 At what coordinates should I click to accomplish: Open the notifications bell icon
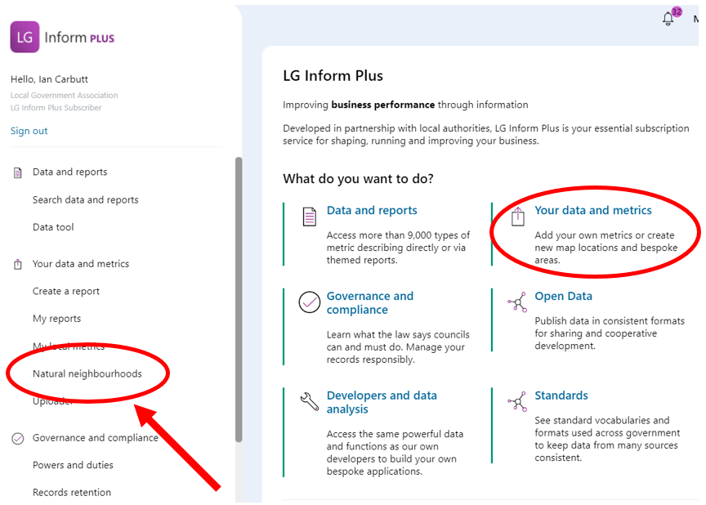[668, 19]
